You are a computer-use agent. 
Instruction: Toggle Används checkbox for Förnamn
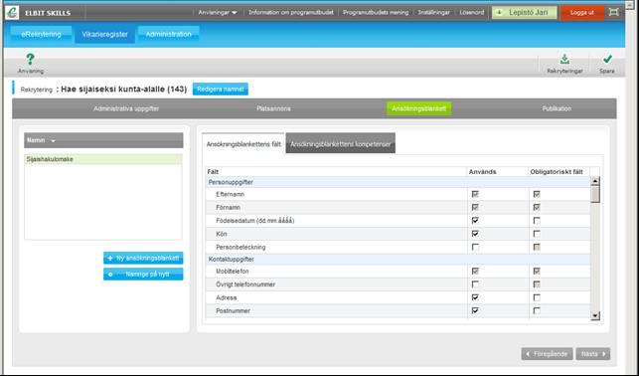tap(475, 208)
